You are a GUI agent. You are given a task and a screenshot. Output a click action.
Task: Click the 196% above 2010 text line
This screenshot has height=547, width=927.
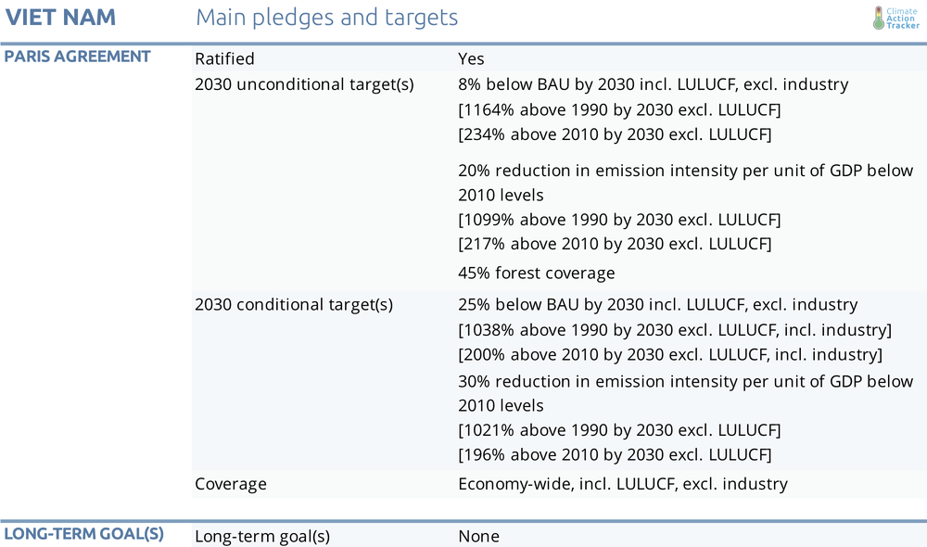615,454
